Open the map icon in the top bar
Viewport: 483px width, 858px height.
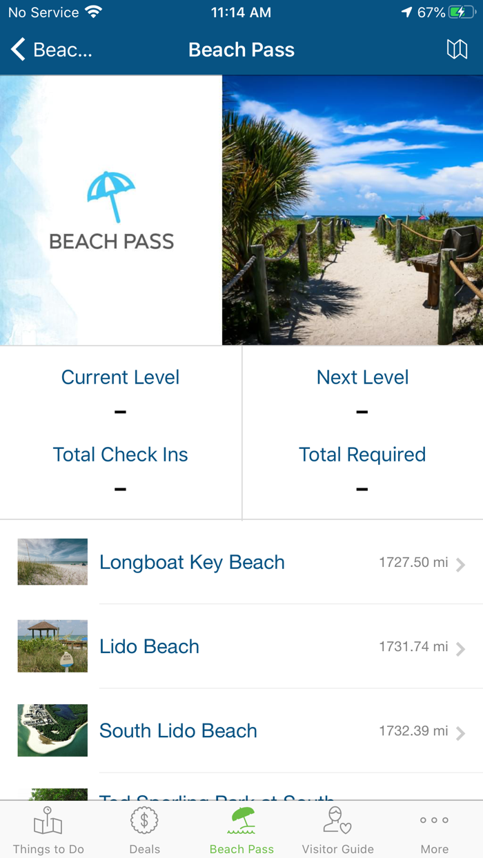457,50
